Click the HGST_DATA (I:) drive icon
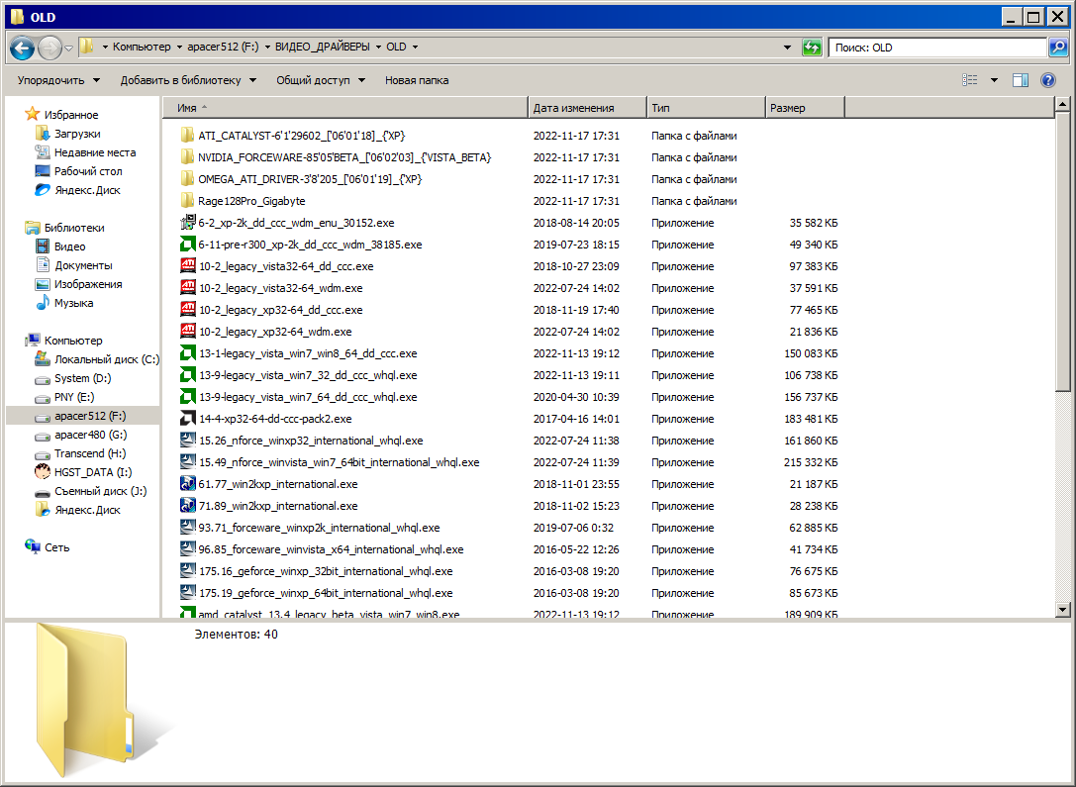The width and height of the screenshot is (1076, 787). click(x=43, y=472)
